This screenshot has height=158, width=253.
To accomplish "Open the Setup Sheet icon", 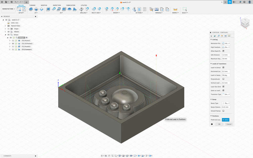I will coord(144,9).
